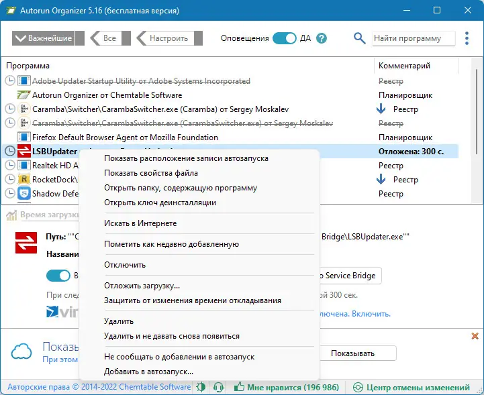
Task: Click the Firefox Default Browser Agent icon
Action: click(x=23, y=137)
